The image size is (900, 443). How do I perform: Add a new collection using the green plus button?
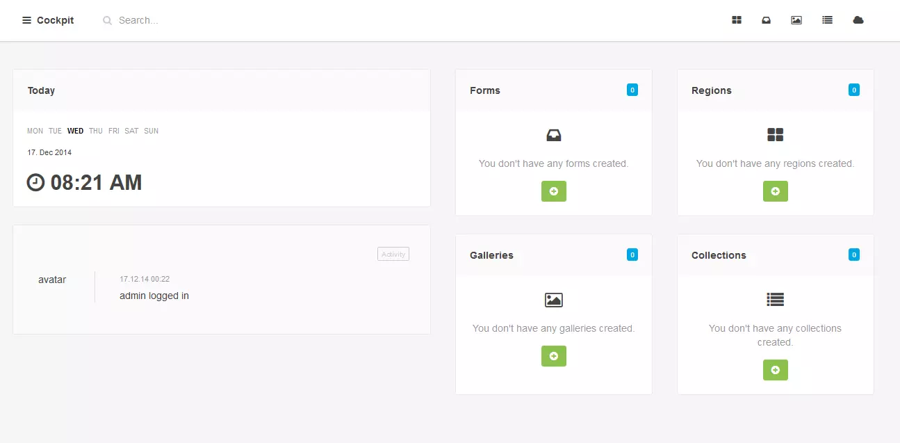[x=775, y=369]
